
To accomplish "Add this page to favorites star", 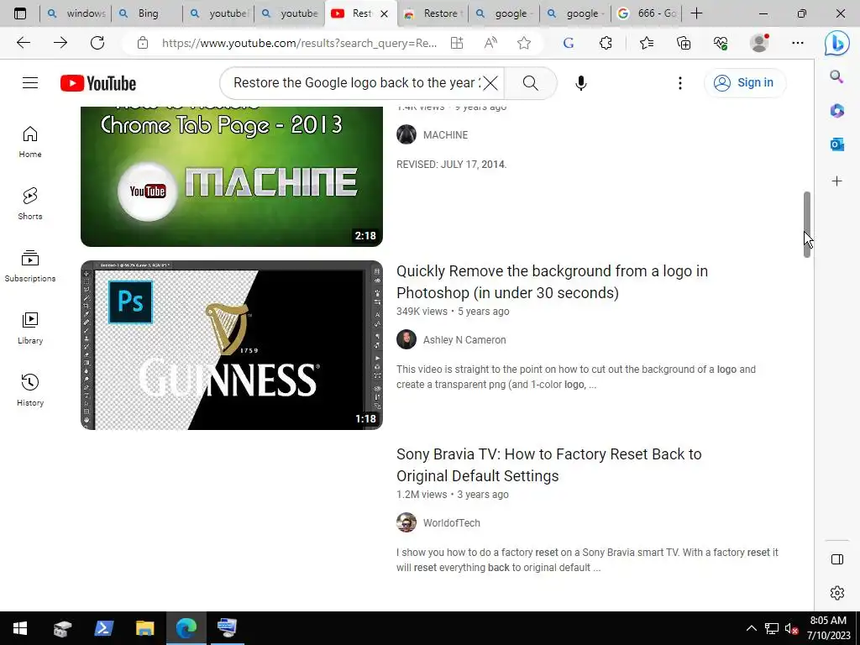I will 524,43.
